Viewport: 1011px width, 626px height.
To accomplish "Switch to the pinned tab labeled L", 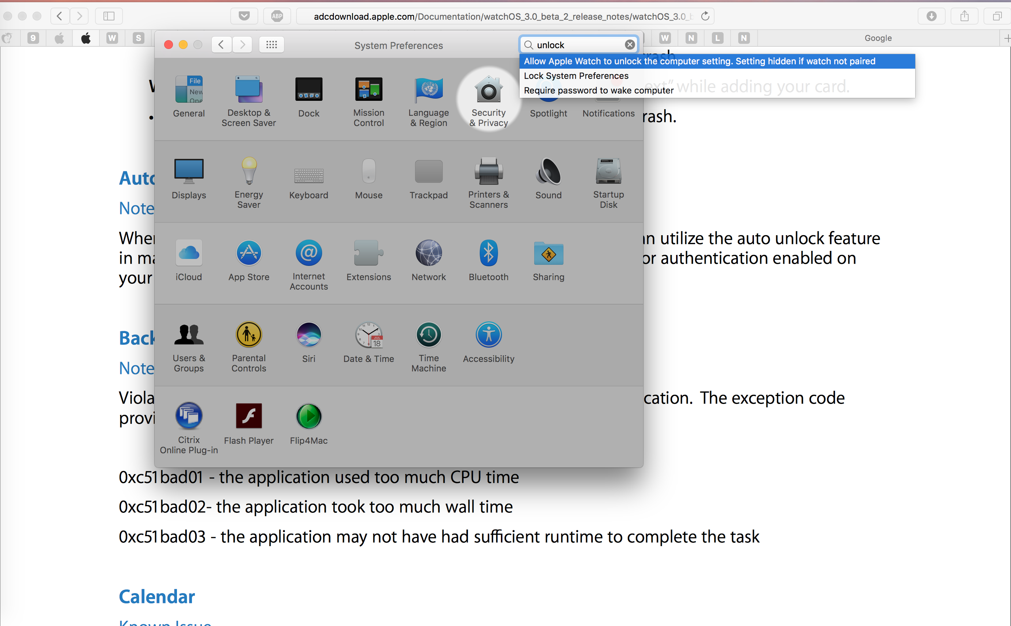I will (717, 38).
